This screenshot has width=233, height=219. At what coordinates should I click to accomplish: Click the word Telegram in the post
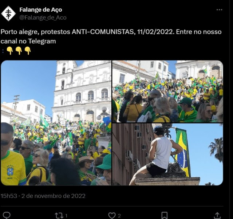42,41
